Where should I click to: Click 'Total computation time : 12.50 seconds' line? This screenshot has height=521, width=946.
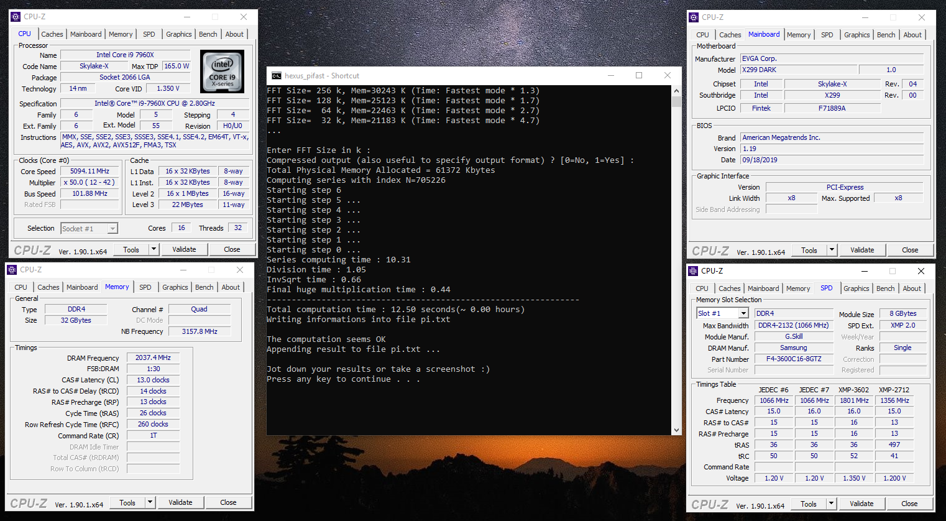click(395, 310)
